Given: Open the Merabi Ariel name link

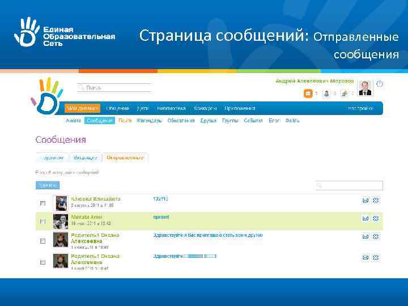Looking at the screenshot, I should pyautogui.click(x=87, y=217).
